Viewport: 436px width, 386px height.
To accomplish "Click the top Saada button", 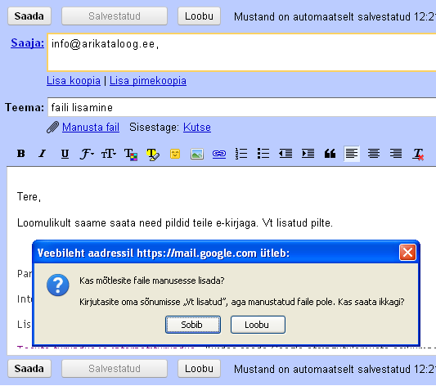I will tap(29, 16).
